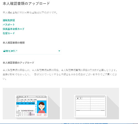
Task: Click the page title 本人確認書類のアップロード
Action: coord(26,4)
